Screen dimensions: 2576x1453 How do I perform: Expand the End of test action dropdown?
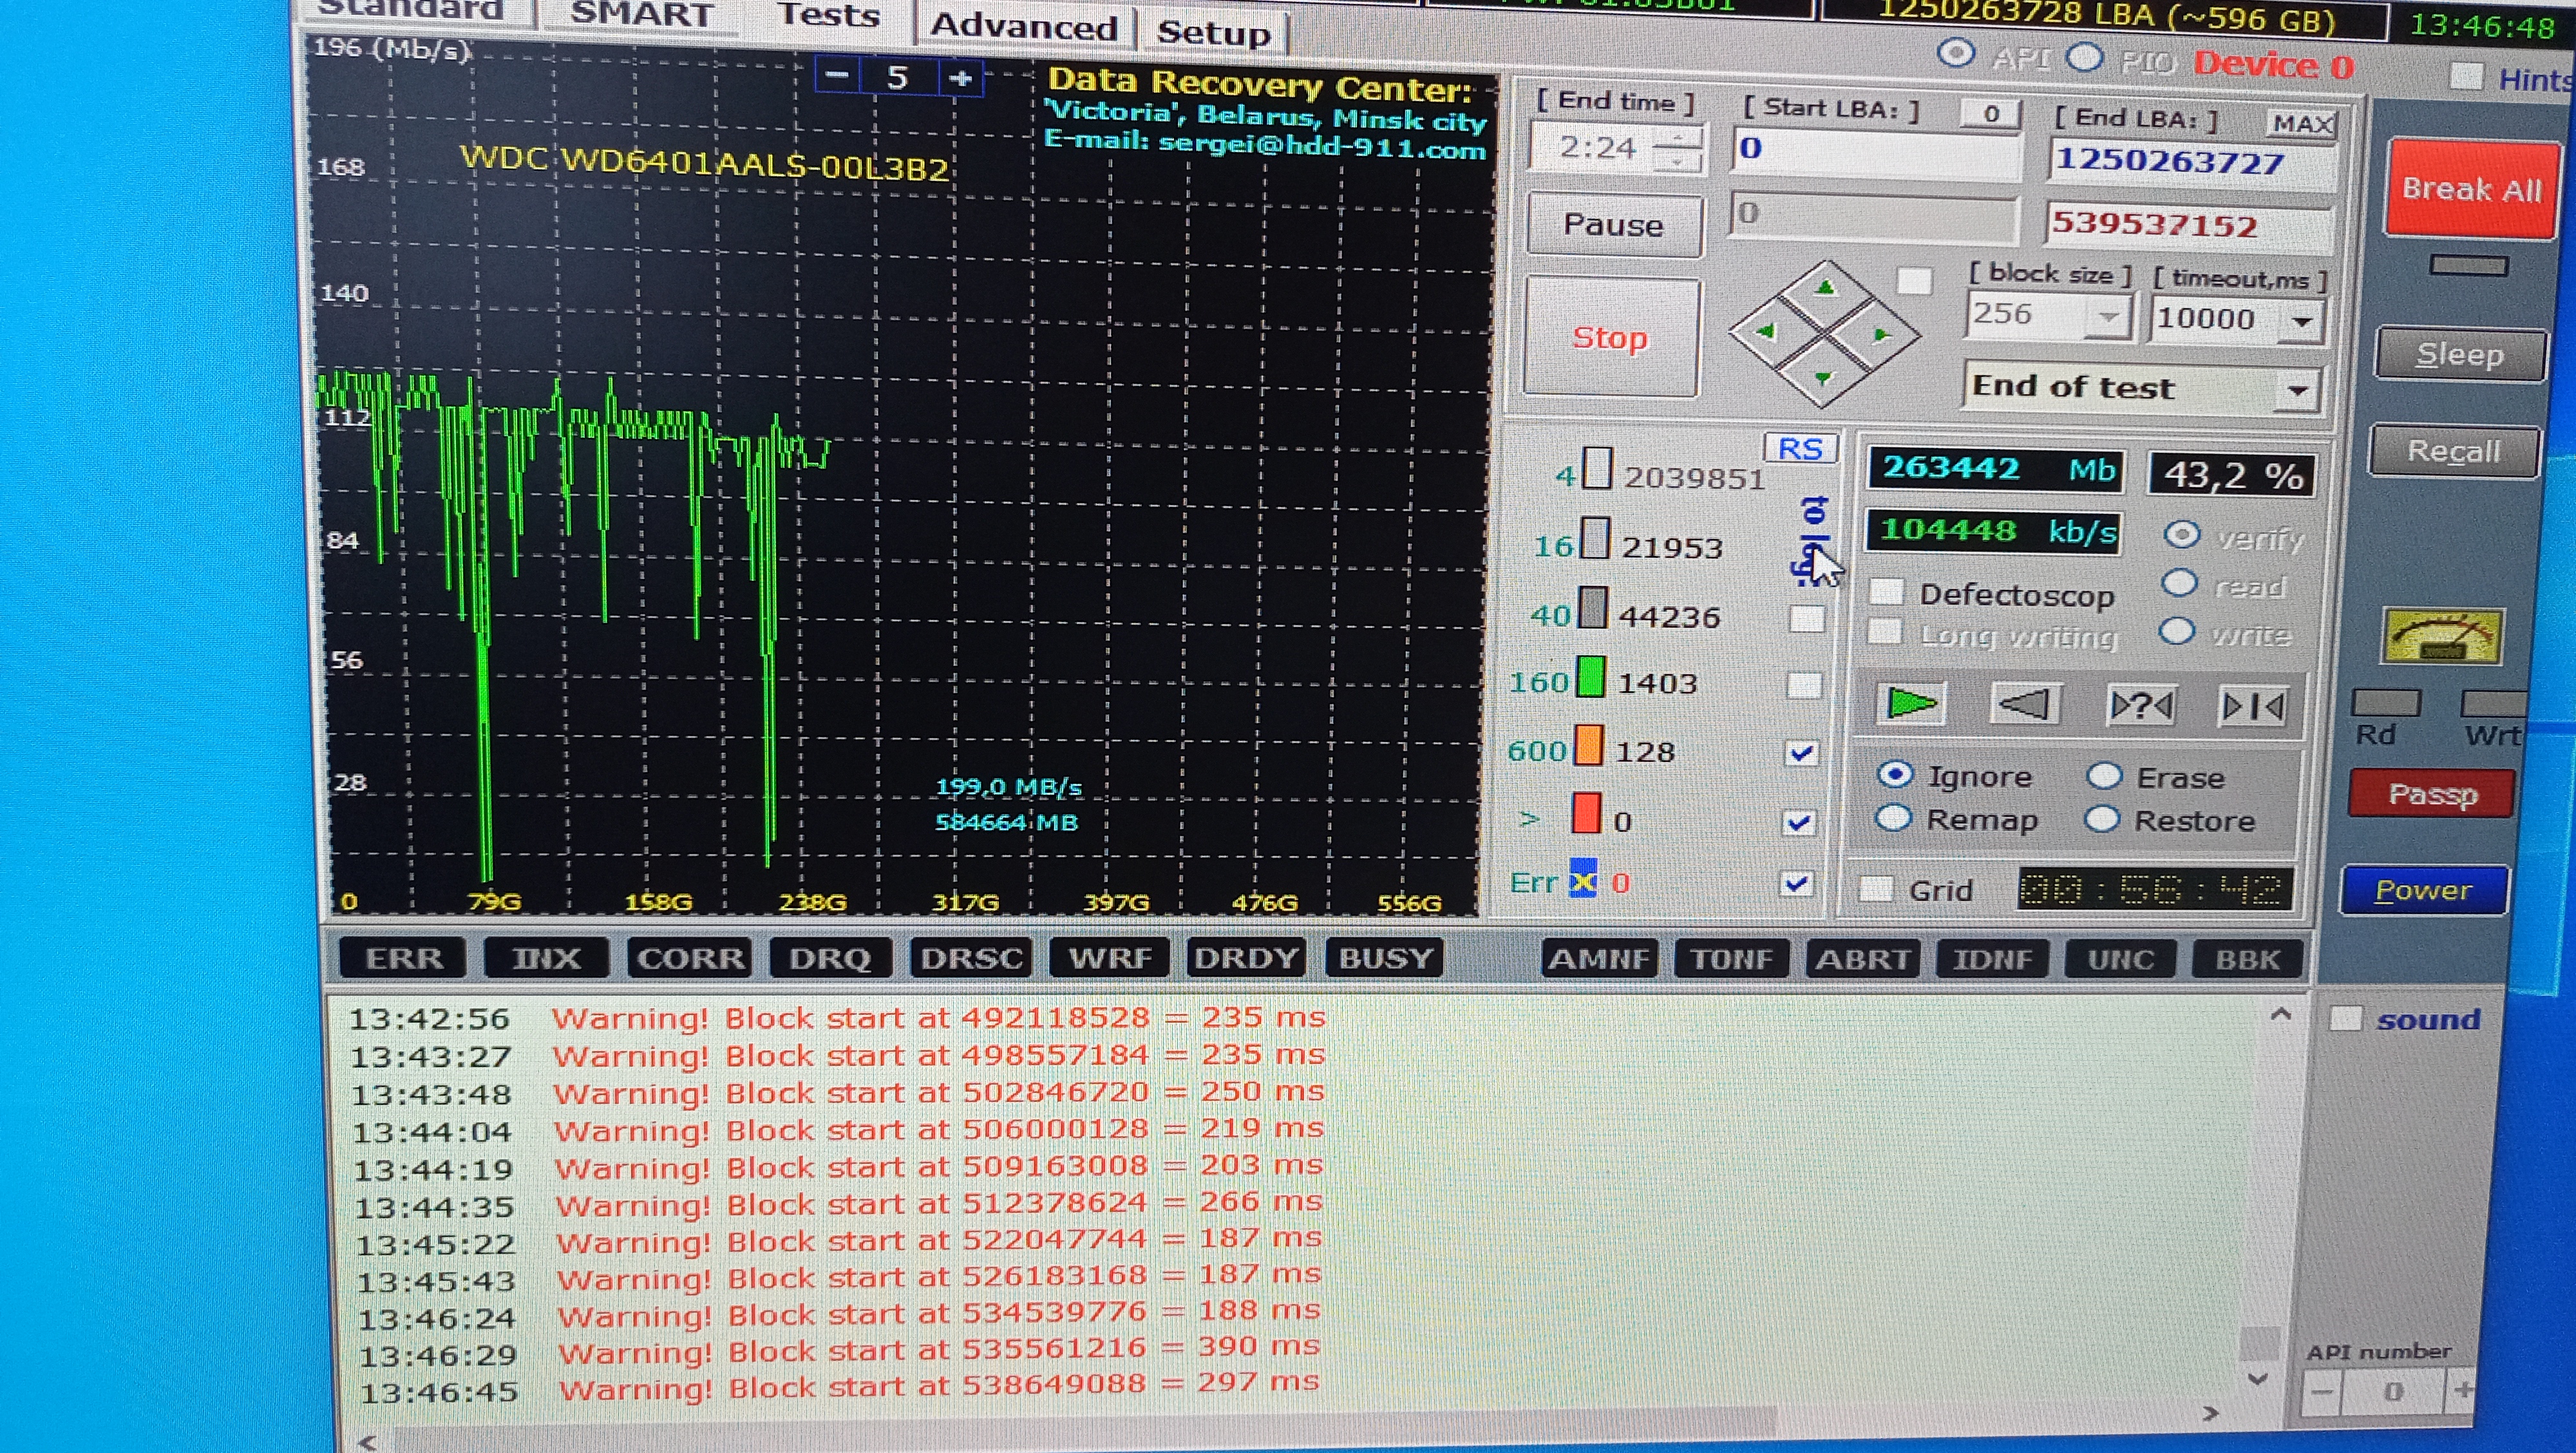2298,390
